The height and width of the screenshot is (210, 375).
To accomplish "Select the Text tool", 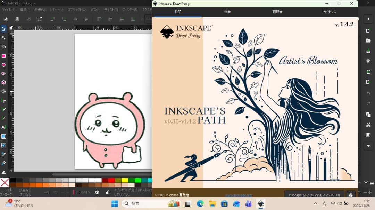I will pos(3,127).
